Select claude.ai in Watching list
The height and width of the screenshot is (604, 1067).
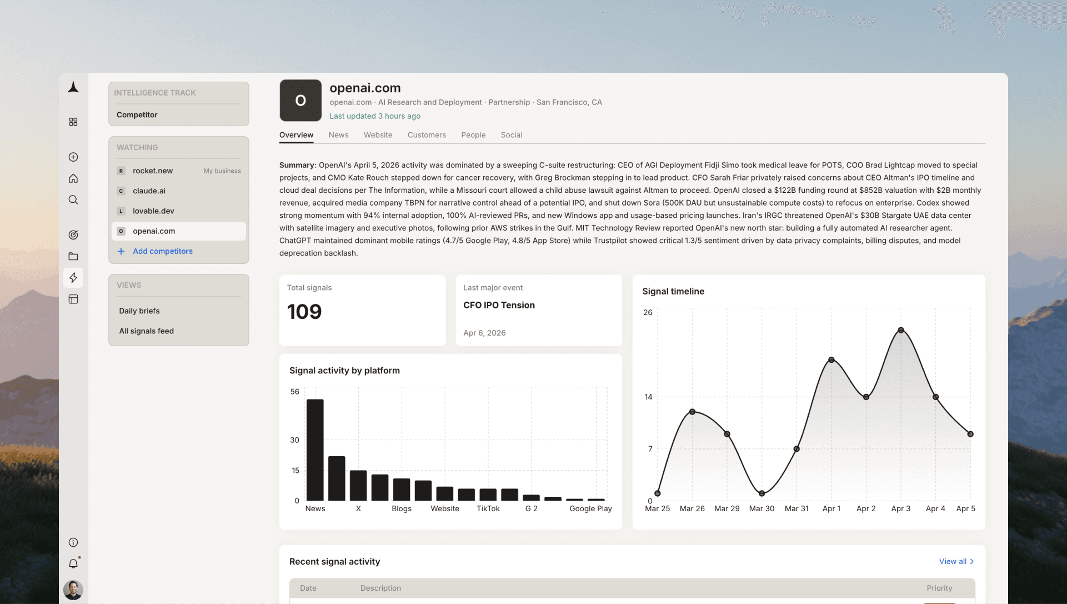point(149,191)
